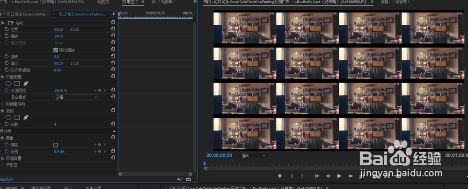Click Effect Controls timeline playhead
This screenshot has height=189, width=468.
coord(119,14)
